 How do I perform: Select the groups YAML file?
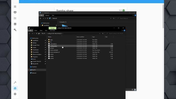pyautogui.click(x=52, y=48)
